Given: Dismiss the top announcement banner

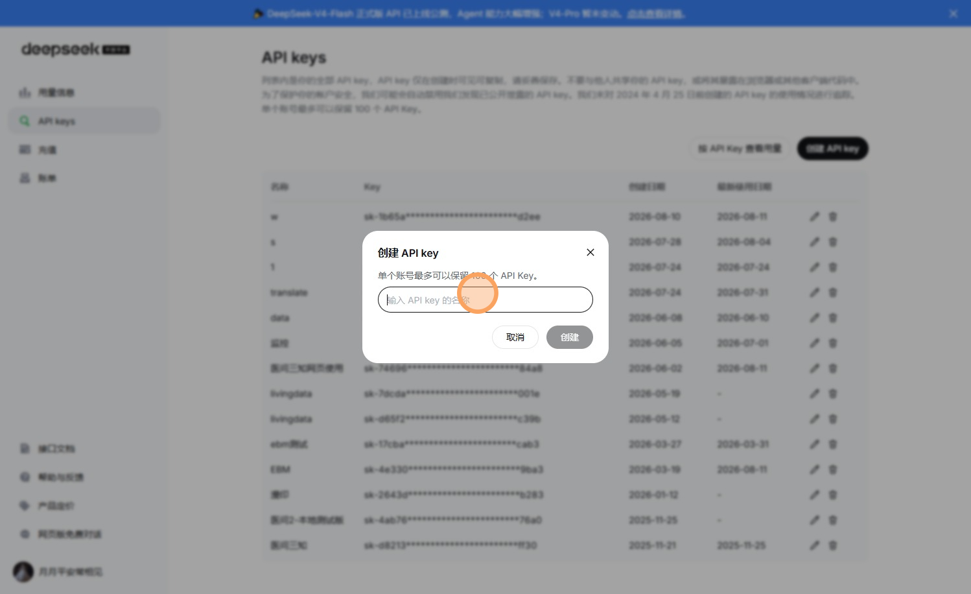Looking at the screenshot, I should (953, 14).
